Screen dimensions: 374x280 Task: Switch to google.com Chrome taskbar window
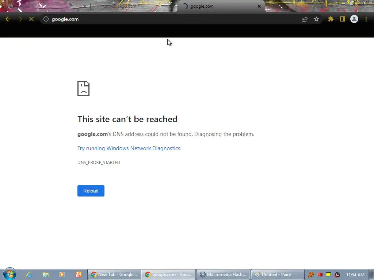(168, 275)
